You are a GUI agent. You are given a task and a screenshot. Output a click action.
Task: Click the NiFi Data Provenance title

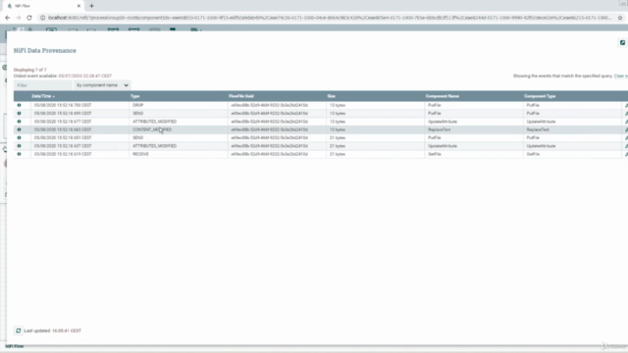[45, 50]
